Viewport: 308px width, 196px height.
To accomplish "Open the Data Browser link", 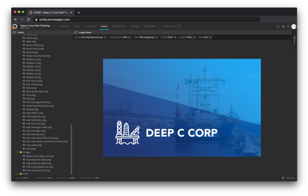I will [x=170, y=26].
